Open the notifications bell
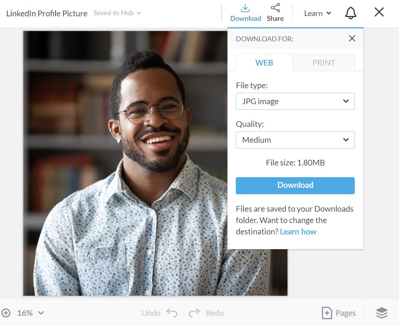The width and height of the screenshot is (399, 326). click(351, 12)
